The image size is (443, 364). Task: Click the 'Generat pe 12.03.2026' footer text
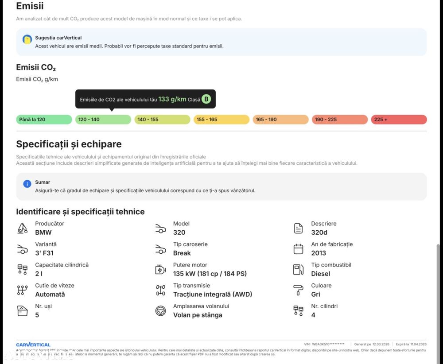[x=372, y=344]
